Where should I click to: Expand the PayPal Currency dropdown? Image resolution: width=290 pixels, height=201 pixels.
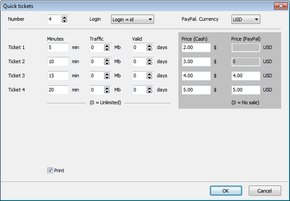[x=246, y=19]
